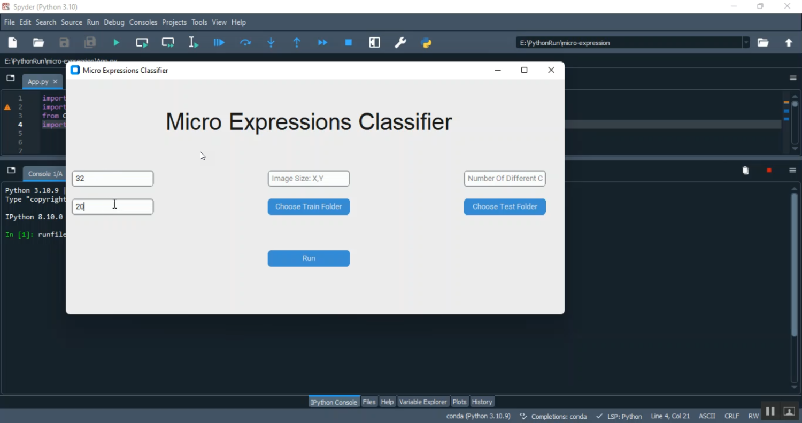
Task: Click the Debug file icon
Action: click(x=219, y=43)
